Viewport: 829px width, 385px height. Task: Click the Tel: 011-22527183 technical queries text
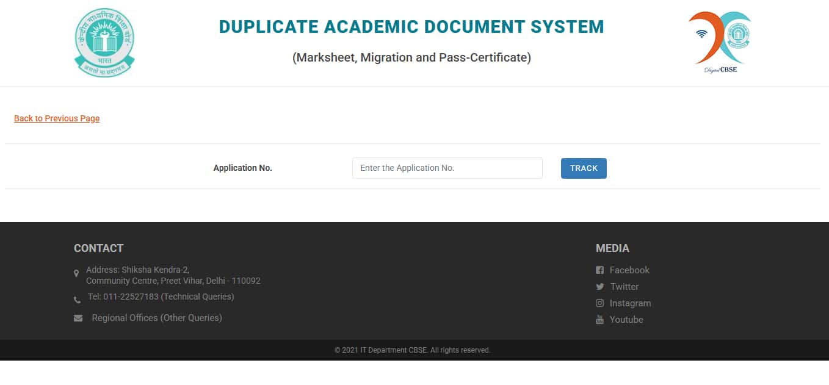[161, 297]
